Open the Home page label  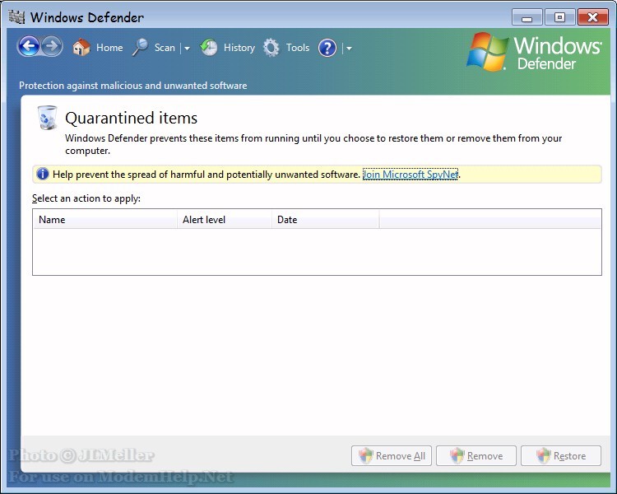[109, 48]
